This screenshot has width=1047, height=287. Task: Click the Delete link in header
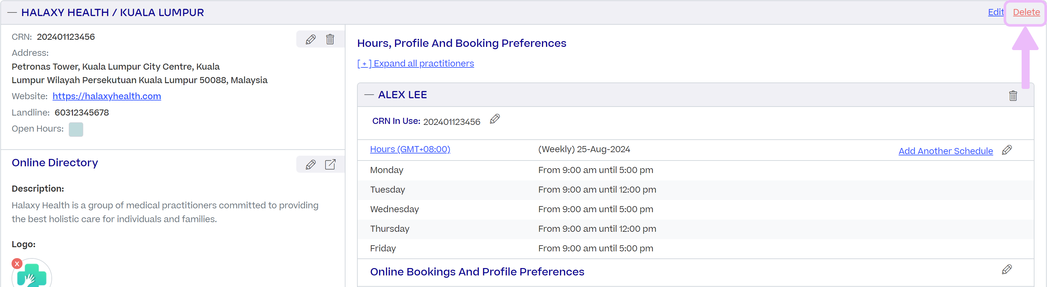pyautogui.click(x=1026, y=12)
